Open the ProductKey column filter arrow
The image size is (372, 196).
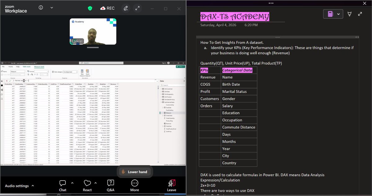coord(14,84)
